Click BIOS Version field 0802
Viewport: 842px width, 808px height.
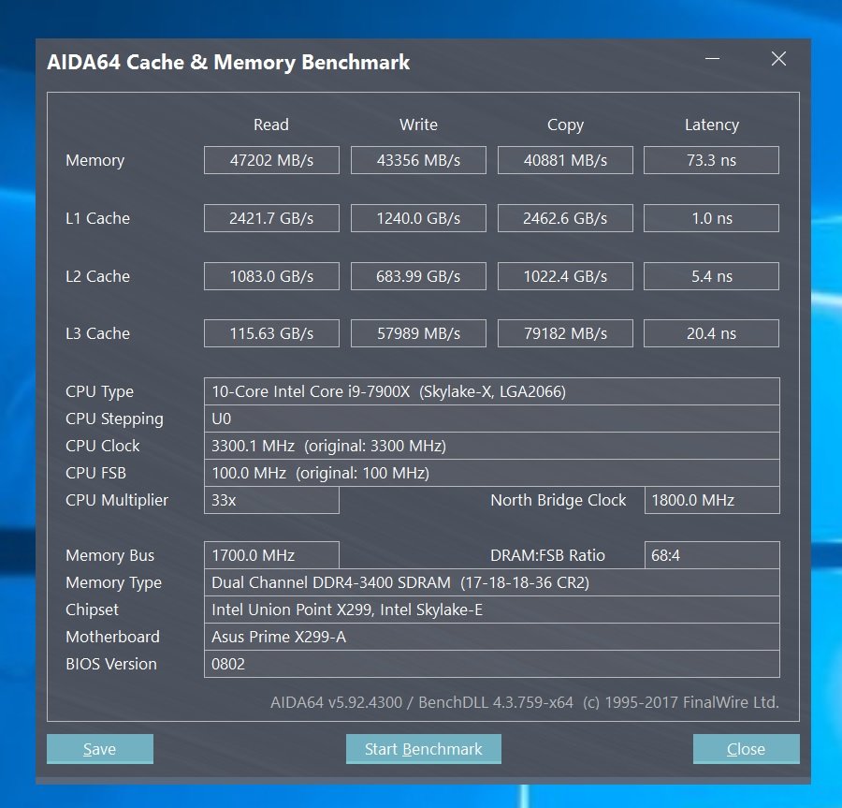(x=492, y=664)
